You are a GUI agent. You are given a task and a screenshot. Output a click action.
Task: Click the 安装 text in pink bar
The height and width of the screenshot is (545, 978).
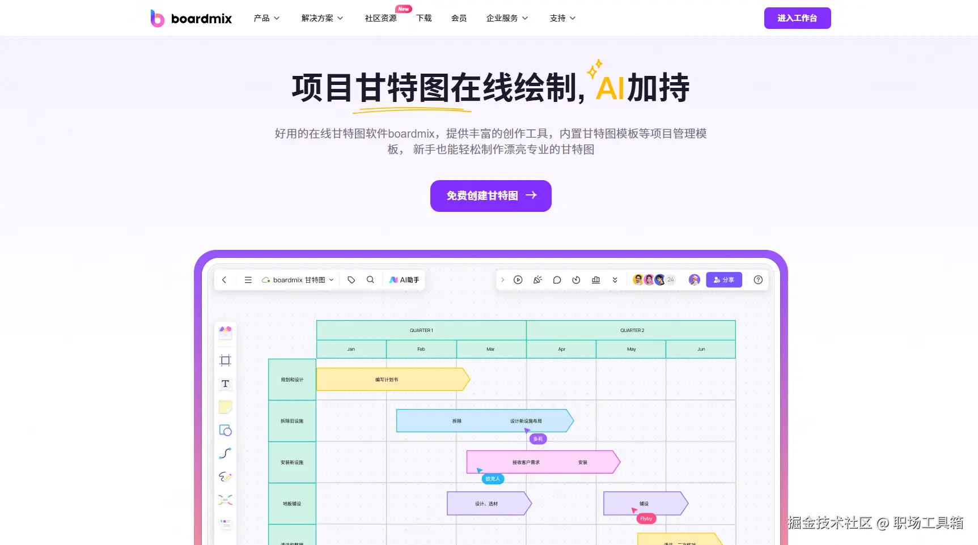[583, 462]
